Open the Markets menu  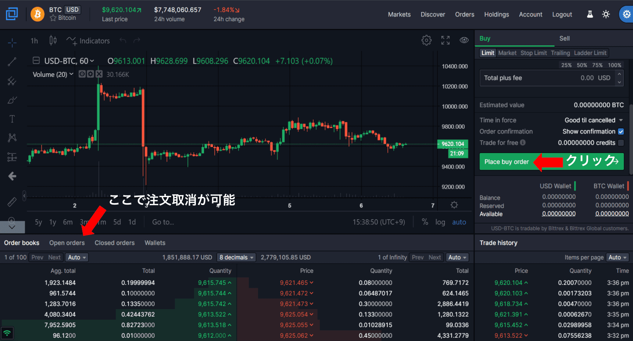coord(399,14)
